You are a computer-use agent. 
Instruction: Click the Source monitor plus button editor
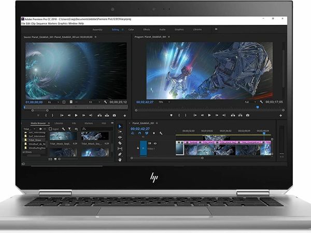[x=123, y=115]
